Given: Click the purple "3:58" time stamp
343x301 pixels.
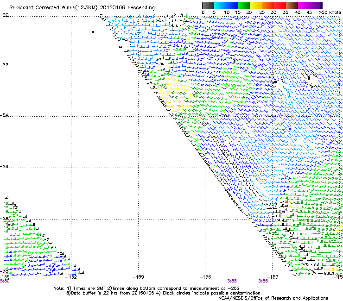Looking at the screenshot, I should [x=263, y=281].
